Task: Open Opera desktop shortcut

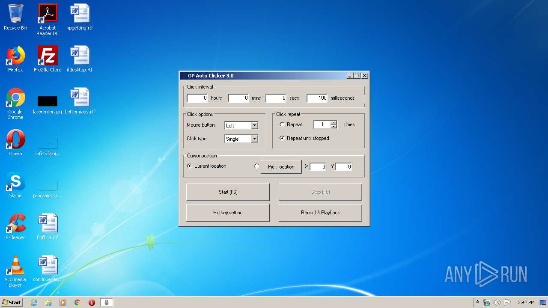Action: 15,143
